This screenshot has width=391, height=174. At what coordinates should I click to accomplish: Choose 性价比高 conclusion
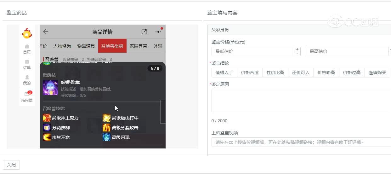click(x=275, y=72)
